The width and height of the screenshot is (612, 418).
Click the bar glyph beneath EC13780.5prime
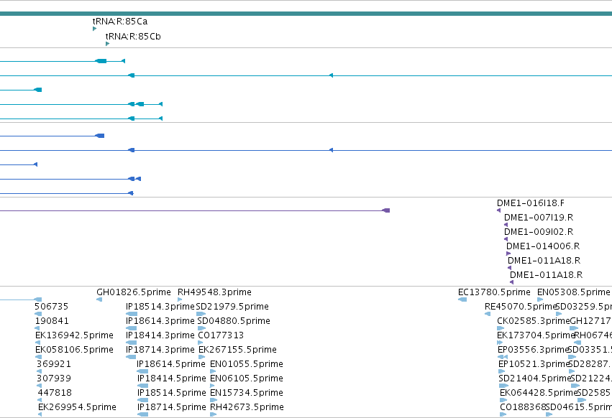[462, 299]
